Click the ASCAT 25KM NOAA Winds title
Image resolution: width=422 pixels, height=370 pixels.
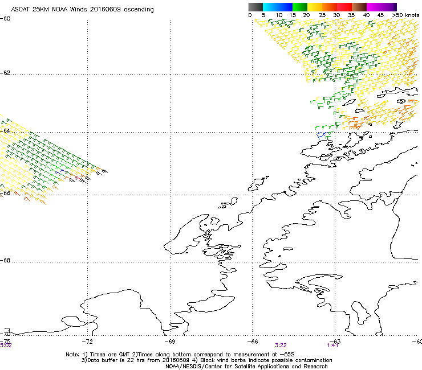point(82,10)
